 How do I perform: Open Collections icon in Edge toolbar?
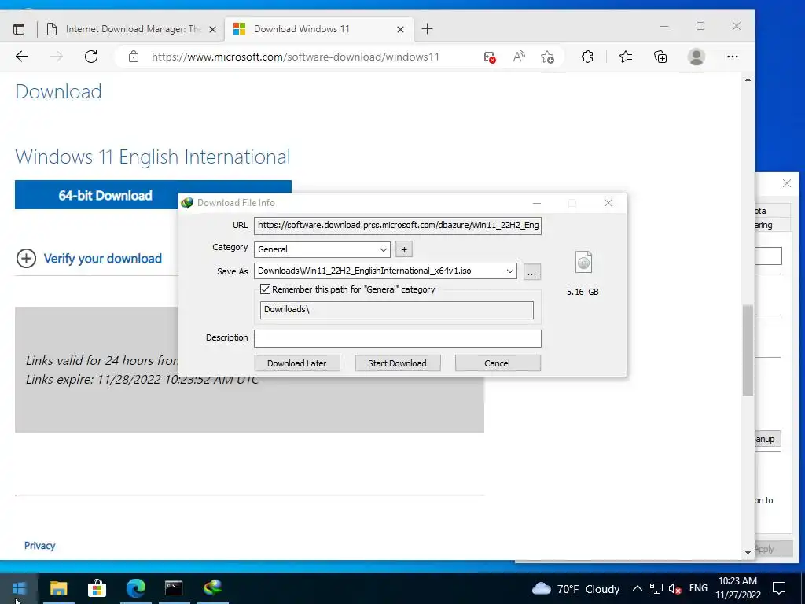pyautogui.click(x=660, y=57)
